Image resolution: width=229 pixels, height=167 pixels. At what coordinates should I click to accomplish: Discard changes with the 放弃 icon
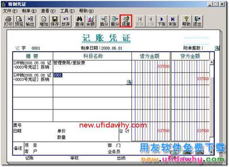click(65, 21)
